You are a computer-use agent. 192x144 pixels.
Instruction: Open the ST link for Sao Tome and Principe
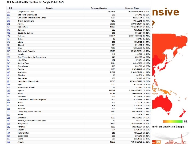[x=9, y=15]
